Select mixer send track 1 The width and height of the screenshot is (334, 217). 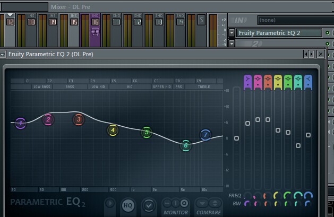(x=116, y=30)
